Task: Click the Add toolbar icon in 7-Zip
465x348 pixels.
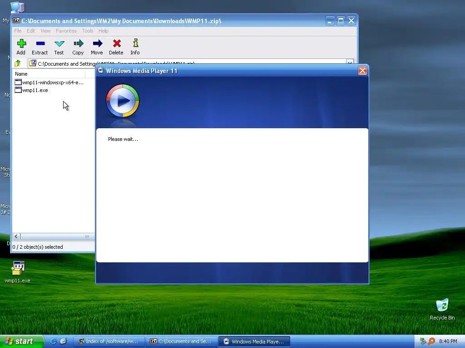Action: (21, 47)
